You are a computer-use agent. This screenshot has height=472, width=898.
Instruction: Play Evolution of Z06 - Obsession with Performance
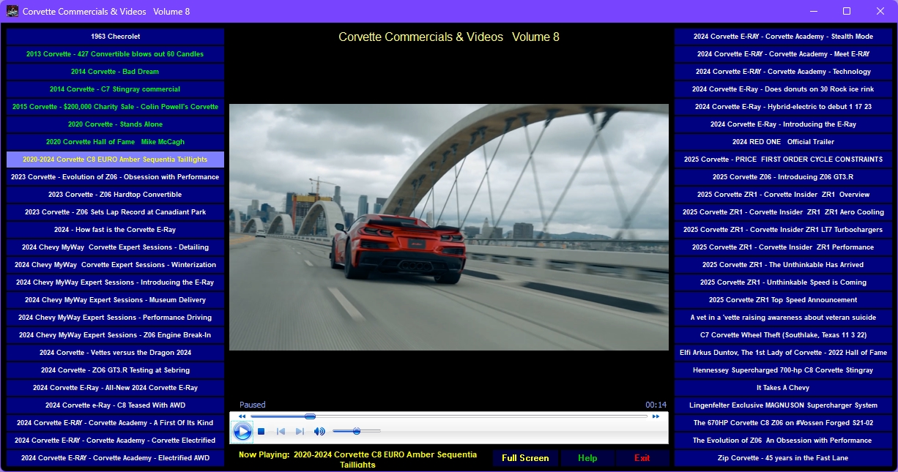tap(115, 177)
